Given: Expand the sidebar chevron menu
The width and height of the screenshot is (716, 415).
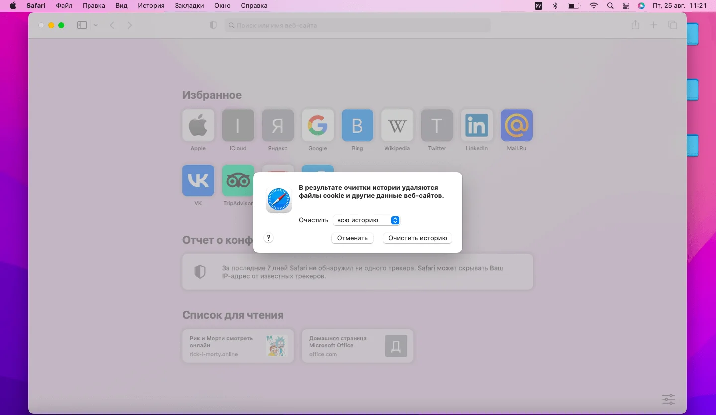Looking at the screenshot, I should tap(96, 25).
